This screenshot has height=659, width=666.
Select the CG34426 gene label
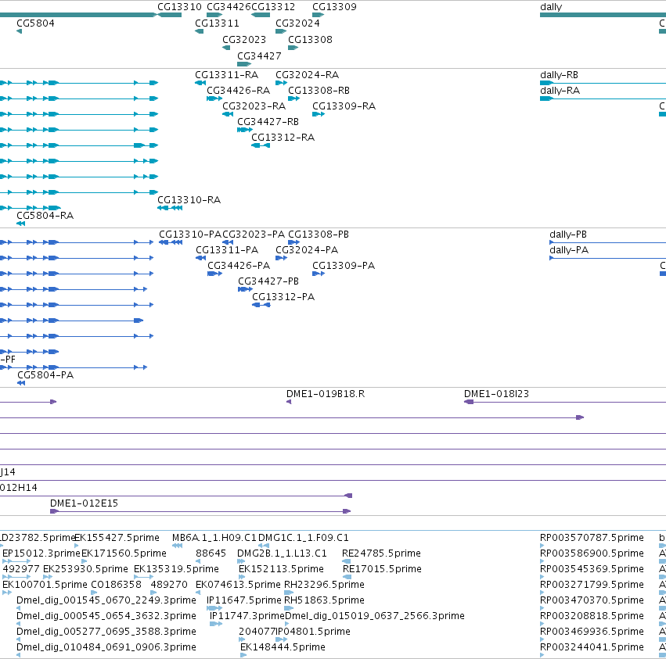tap(229, 7)
